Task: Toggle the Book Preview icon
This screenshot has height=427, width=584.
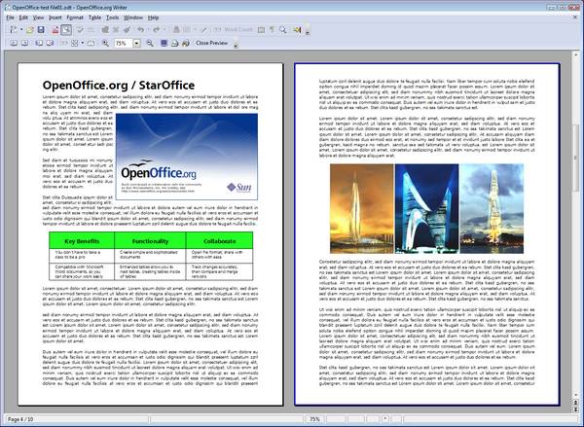Action: point(91,43)
